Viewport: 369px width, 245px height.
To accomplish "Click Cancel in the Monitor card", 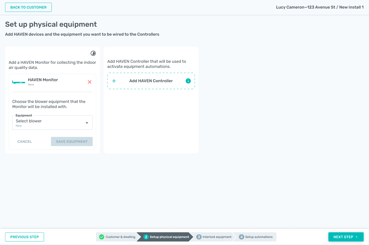I will point(25,141).
